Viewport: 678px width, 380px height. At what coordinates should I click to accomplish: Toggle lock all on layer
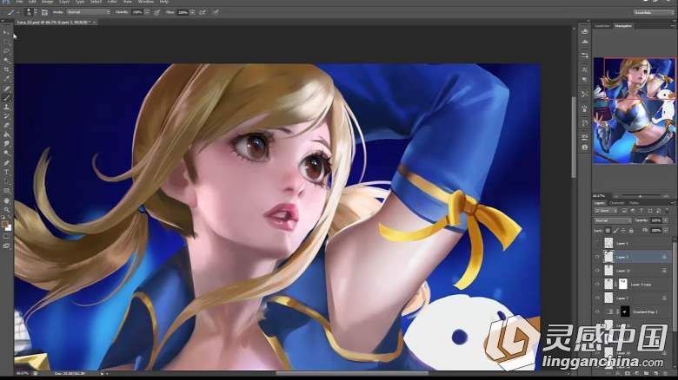(631, 231)
